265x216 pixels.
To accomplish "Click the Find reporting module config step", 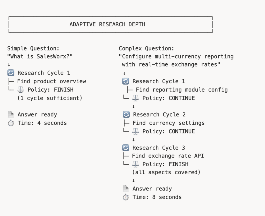I will 182,90.
